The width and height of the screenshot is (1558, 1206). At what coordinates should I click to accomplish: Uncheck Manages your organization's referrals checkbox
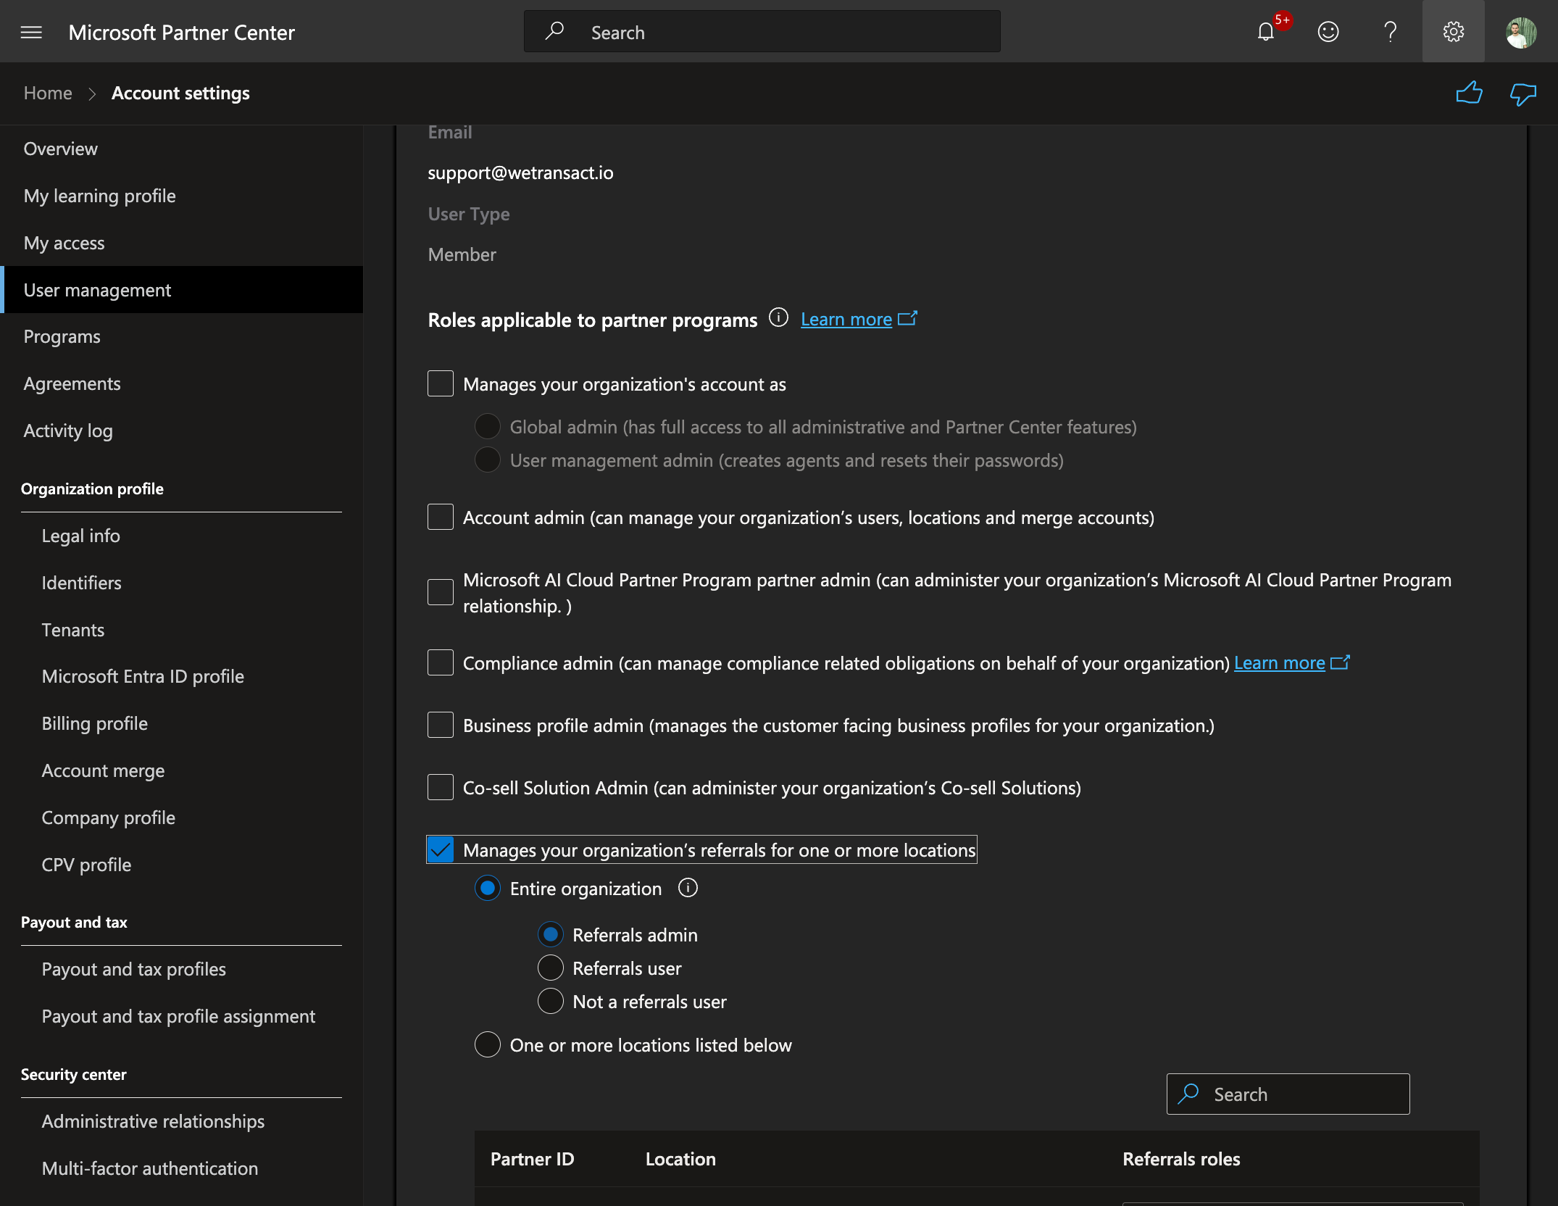(x=441, y=849)
